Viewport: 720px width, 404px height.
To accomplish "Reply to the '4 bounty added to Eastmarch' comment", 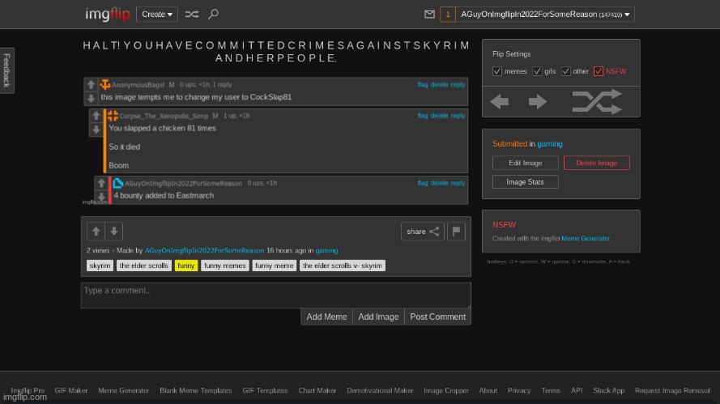I will (x=458, y=183).
